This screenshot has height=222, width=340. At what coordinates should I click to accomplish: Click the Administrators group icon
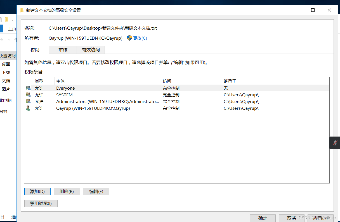pos(28,101)
